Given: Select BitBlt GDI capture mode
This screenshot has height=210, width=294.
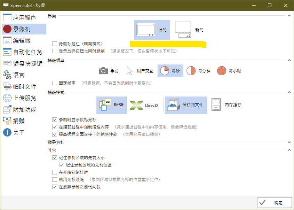Looking at the screenshot, I should [x=112, y=105].
